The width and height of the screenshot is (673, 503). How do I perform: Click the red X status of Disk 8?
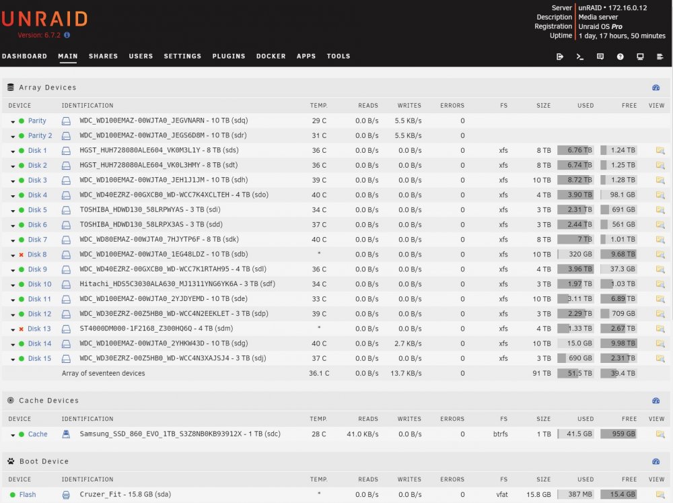click(x=21, y=255)
